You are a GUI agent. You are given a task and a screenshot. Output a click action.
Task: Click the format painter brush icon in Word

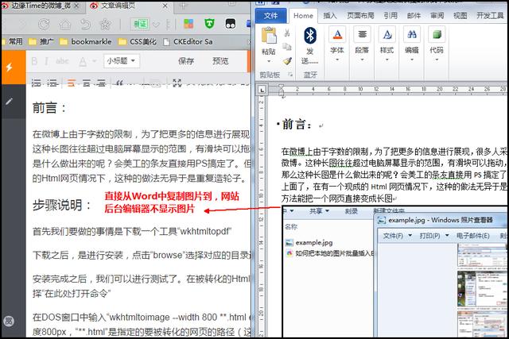287,61
